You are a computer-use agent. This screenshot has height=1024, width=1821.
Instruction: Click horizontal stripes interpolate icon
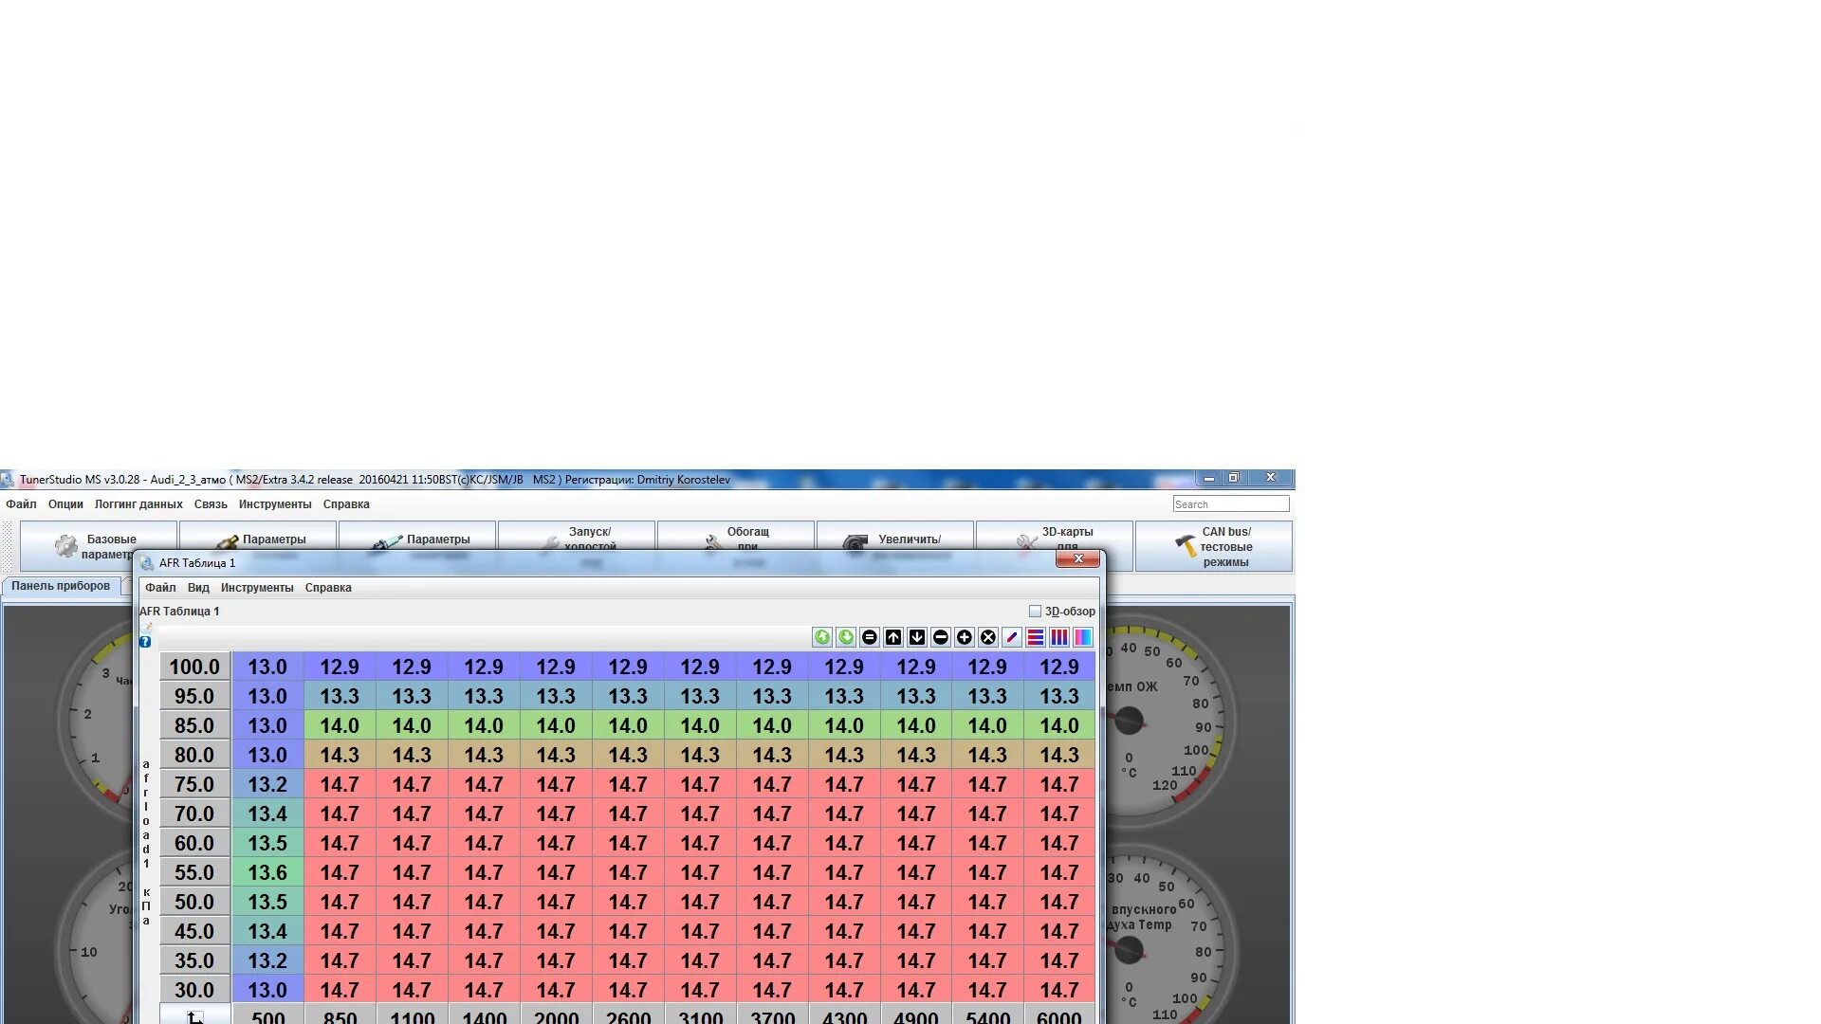pos(1036,637)
